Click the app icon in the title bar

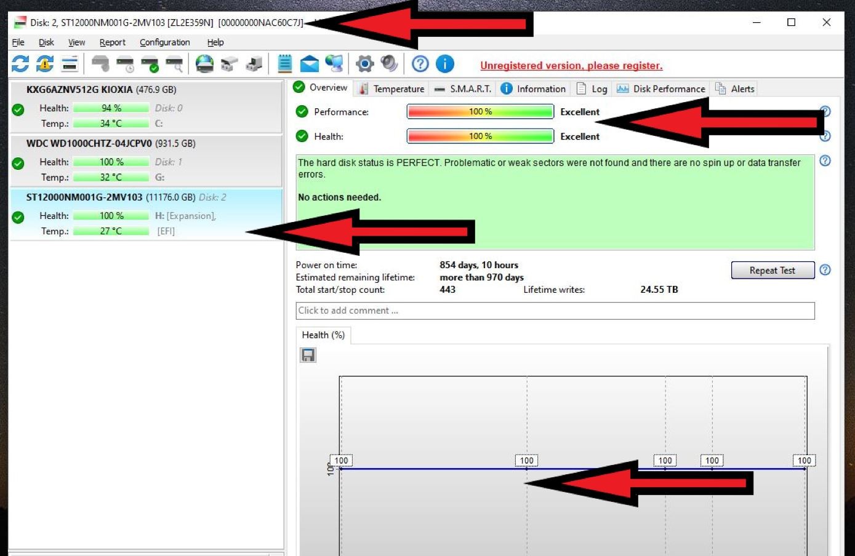click(20, 23)
